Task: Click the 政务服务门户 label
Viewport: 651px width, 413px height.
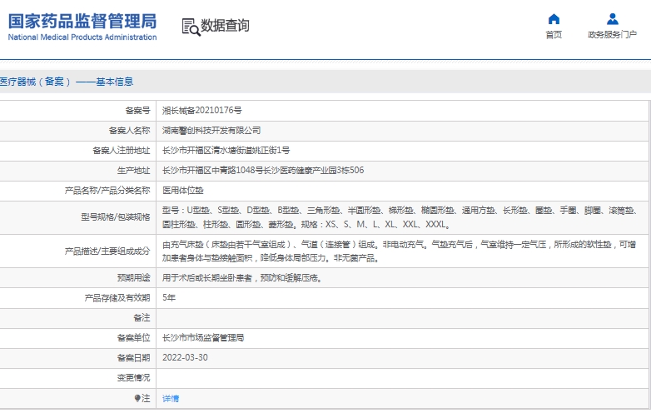Action: point(613,34)
